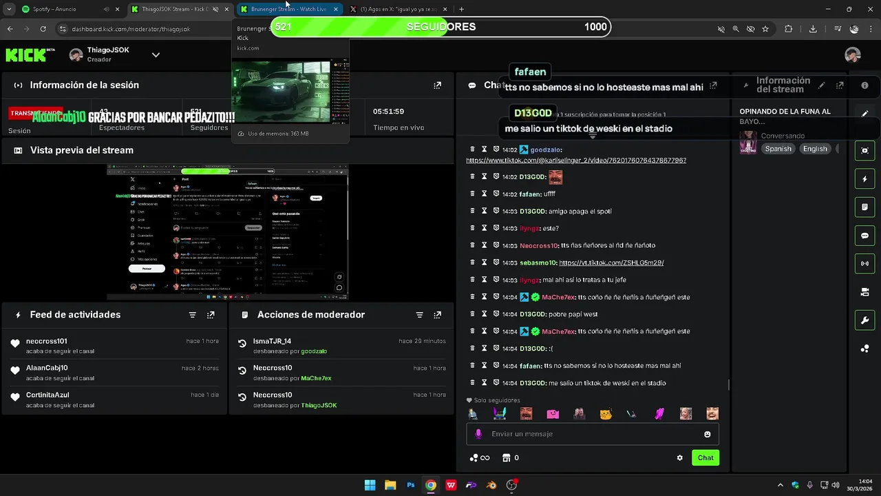Click moderator name MaChe7ex in moderator actions
Image resolution: width=881 pixels, height=496 pixels.
[316, 378]
